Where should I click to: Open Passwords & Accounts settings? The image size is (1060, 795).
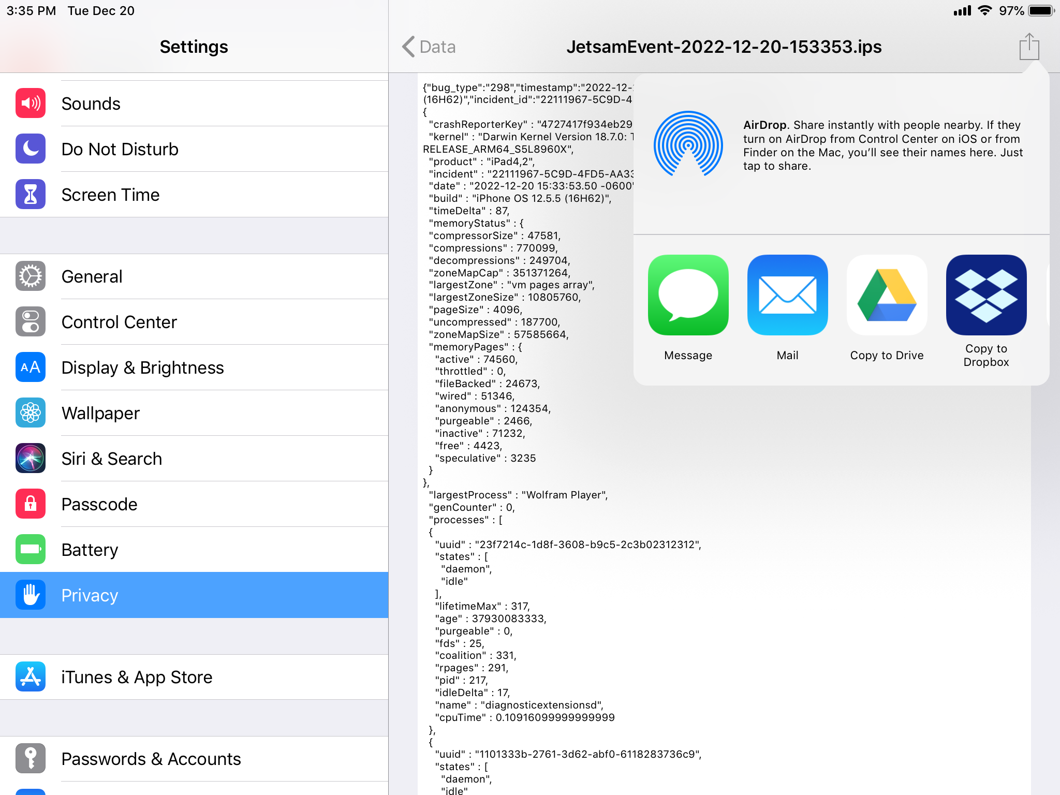coord(194,759)
